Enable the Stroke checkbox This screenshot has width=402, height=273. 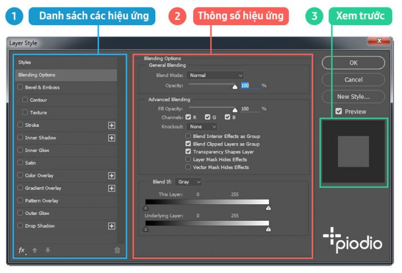pos(21,125)
